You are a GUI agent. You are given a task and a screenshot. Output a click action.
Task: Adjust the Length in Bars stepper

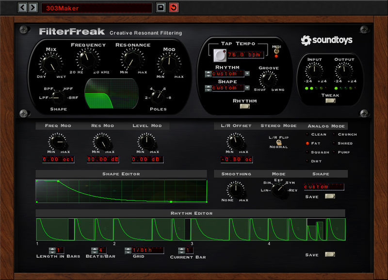[x=52, y=250]
